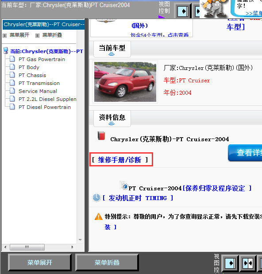The image size is (262, 274).
Task: Click the 车型] link at top right
Action: pyautogui.click(x=236, y=27)
